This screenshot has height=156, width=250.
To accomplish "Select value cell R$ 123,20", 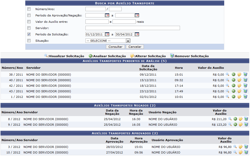I will (x=219, y=125).
